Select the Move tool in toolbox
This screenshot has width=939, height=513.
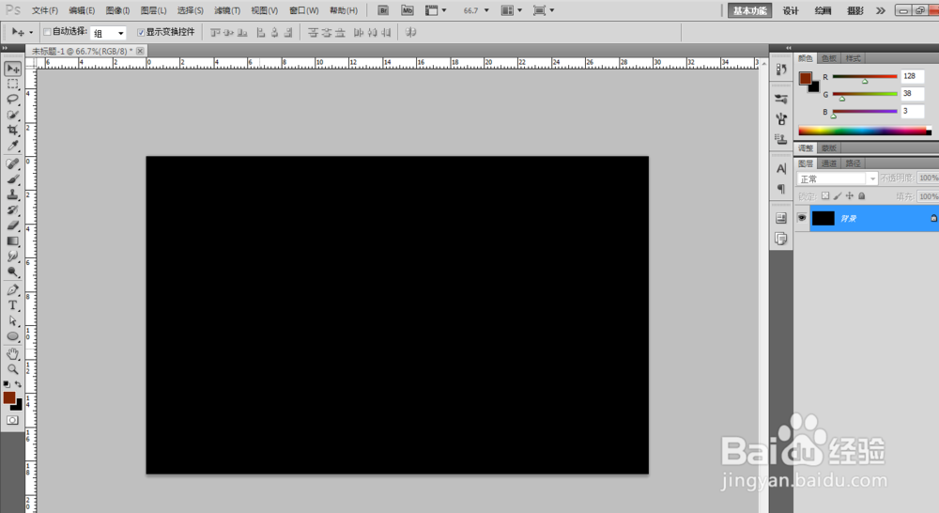tap(12, 69)
